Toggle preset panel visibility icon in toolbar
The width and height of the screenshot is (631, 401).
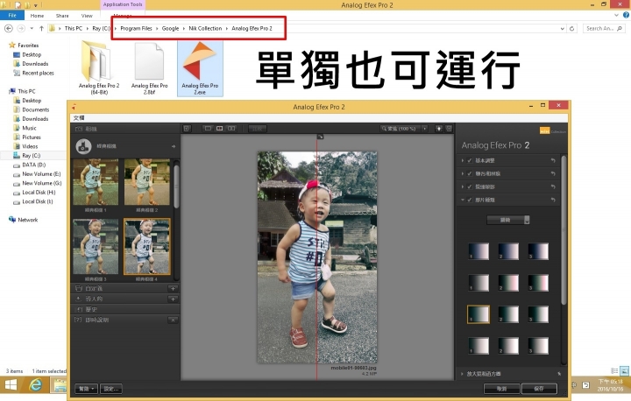tap(187, 129)
